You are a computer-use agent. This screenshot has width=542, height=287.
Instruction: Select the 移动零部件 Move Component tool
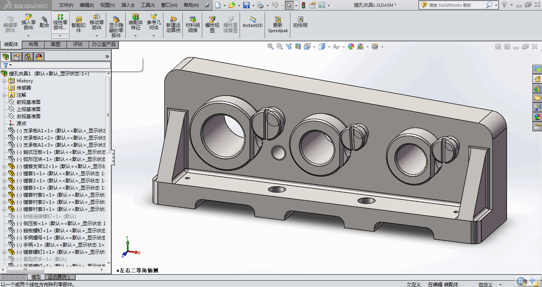[97, 22]
